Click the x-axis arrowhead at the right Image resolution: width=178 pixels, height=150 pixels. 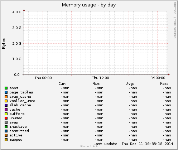[169, 74]
